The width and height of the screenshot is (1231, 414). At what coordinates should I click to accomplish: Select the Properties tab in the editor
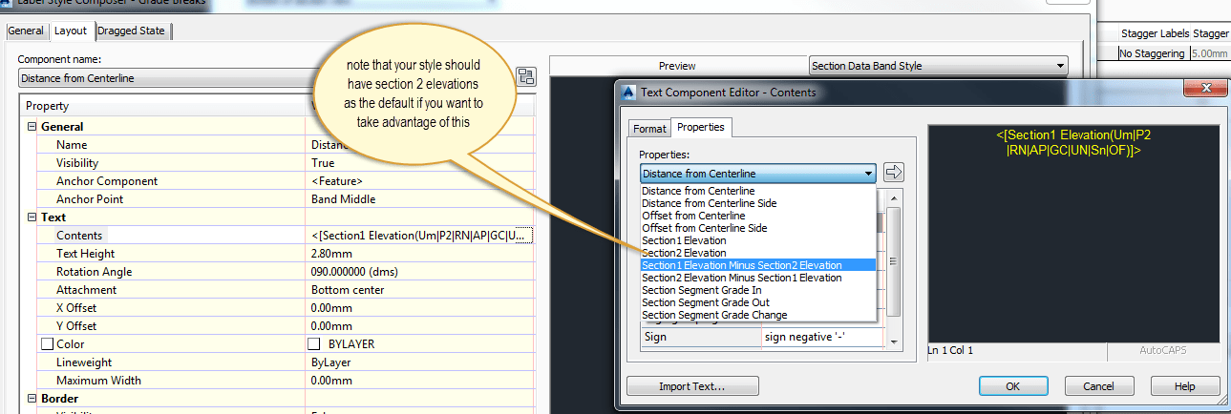tap(701, 127)
